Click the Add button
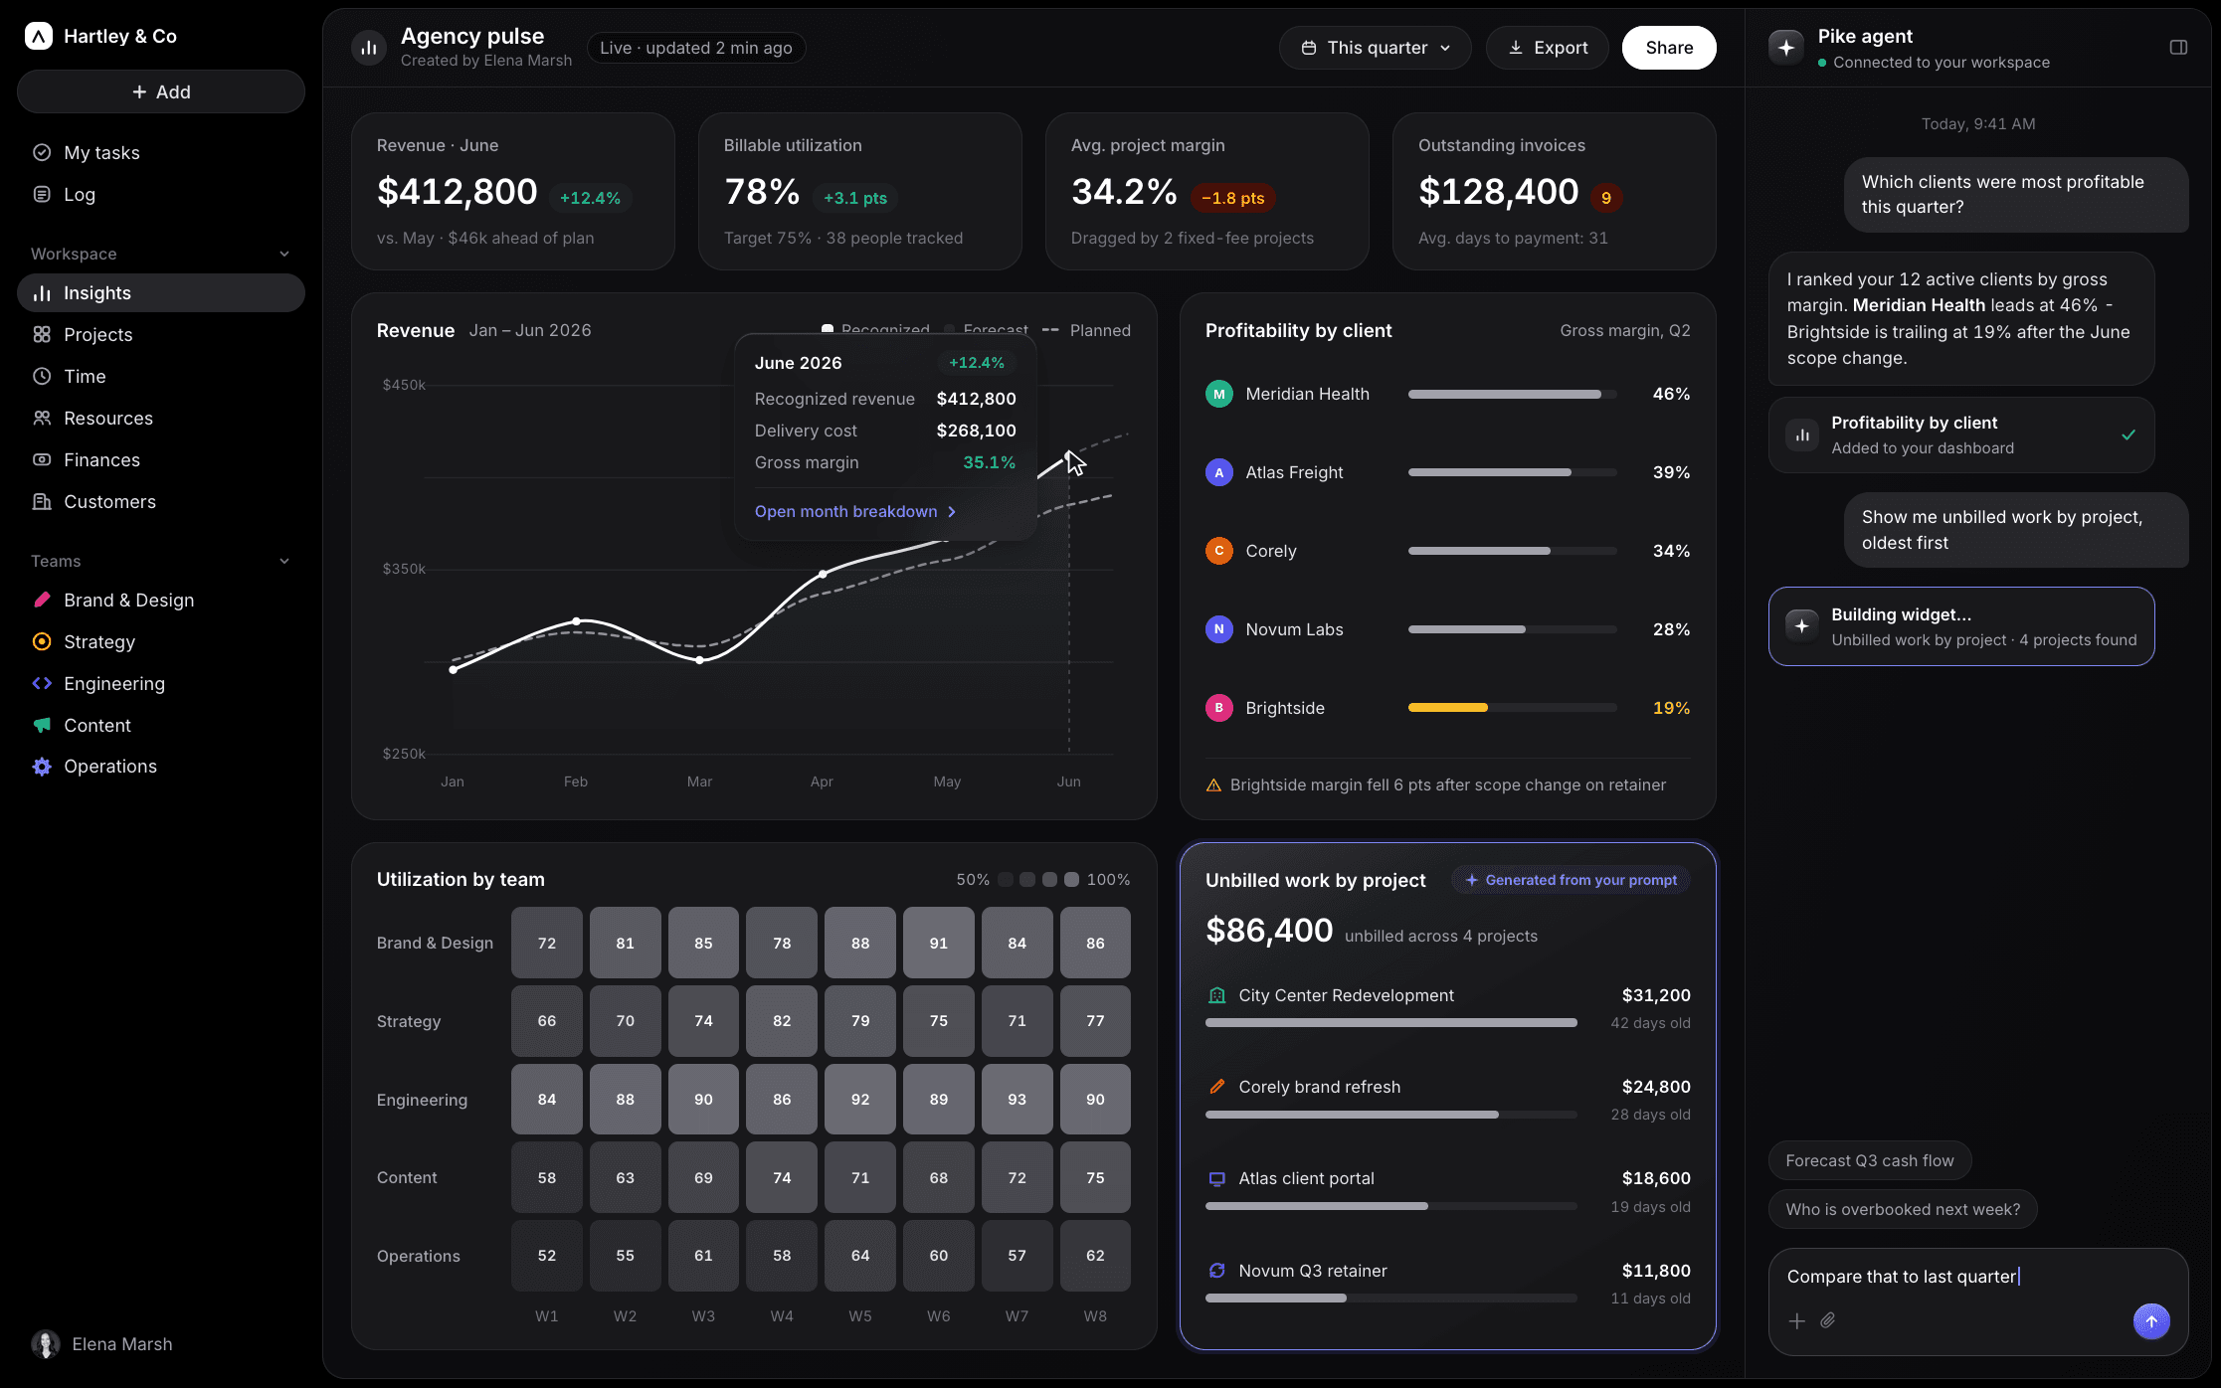The width and height of the screenshot is (2221, 1388). click(x=161, y=91)
